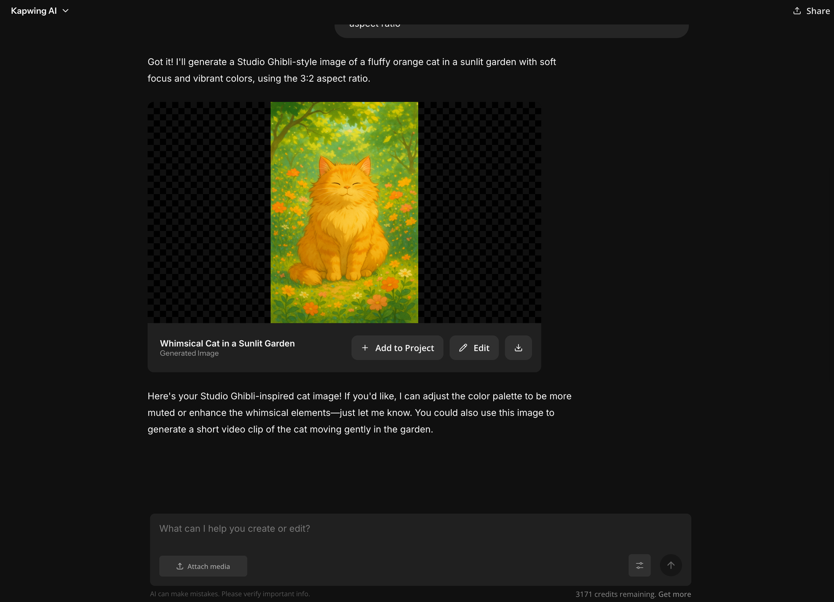Click the Whimsical Cat in a Sunlit Garden title

pyautogui.click(x=227, y=343)
